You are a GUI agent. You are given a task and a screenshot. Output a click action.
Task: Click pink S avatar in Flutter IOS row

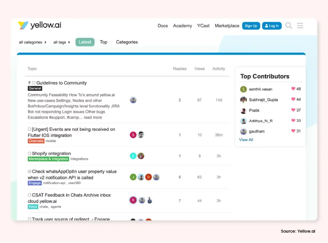133,135
